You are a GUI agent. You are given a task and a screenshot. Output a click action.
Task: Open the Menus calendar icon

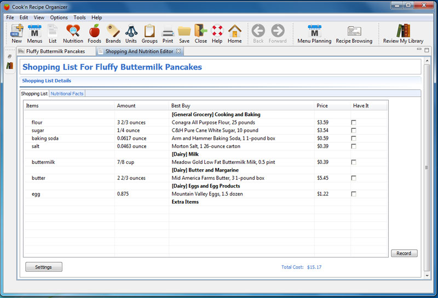tap(34, 33)
